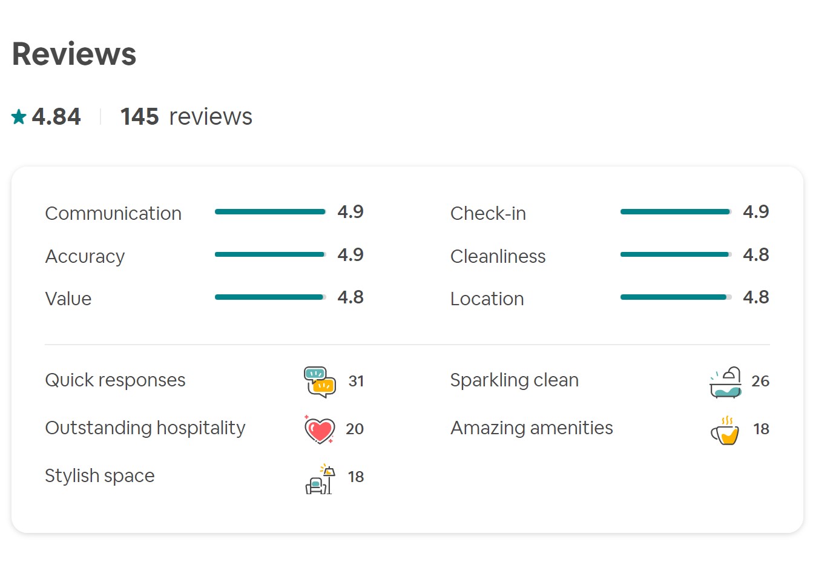Select the Quick responses label
The image size is (833, 562).
[x=115, y=380]
